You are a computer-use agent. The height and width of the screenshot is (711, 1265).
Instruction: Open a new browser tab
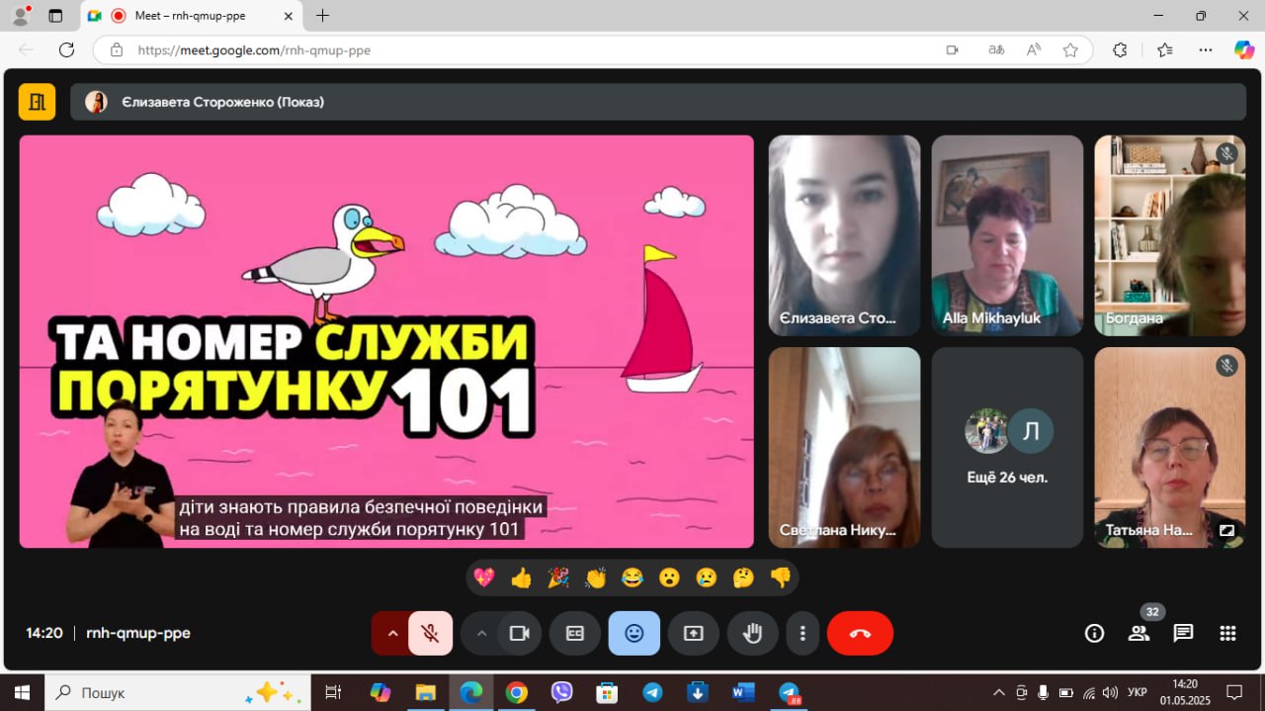[x=322, y=16]
